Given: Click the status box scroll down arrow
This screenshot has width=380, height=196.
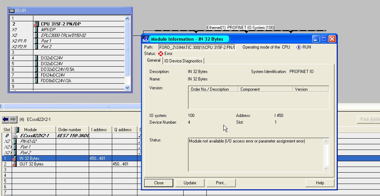Looking at the screenshot, I should click(x=326, y=169).
